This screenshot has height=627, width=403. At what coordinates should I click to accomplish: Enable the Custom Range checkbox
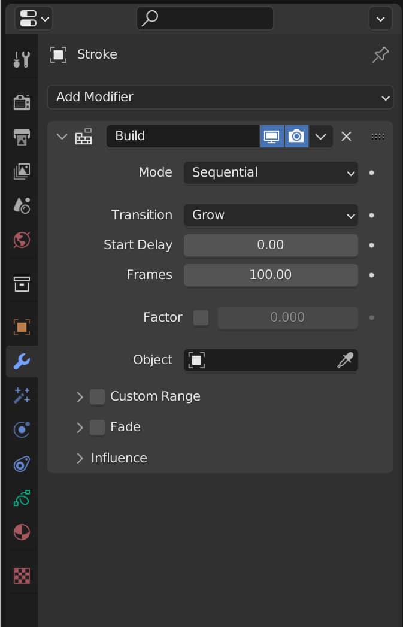(x=97, y=396)
